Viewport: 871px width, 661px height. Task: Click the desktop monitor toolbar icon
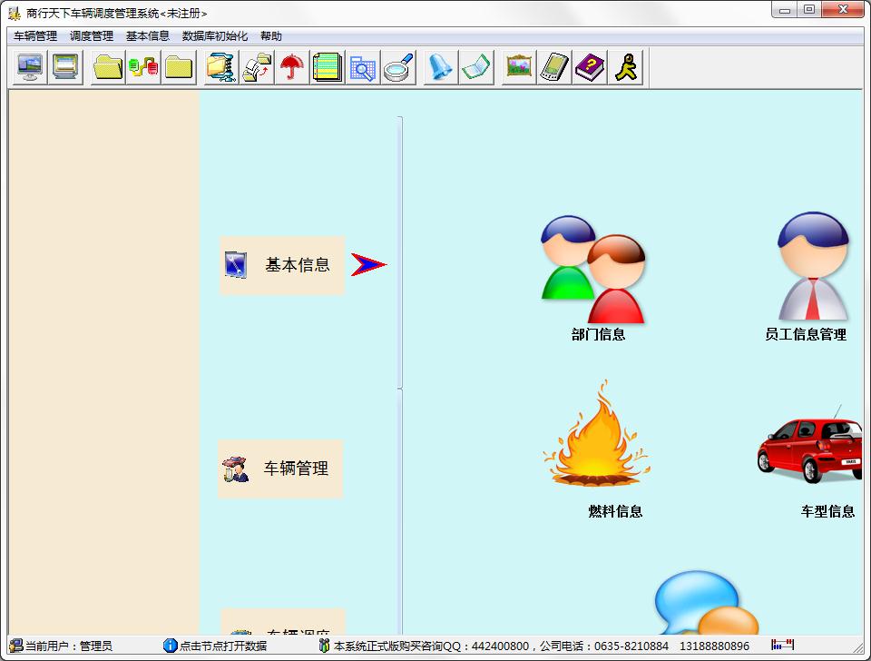point(29,67)
